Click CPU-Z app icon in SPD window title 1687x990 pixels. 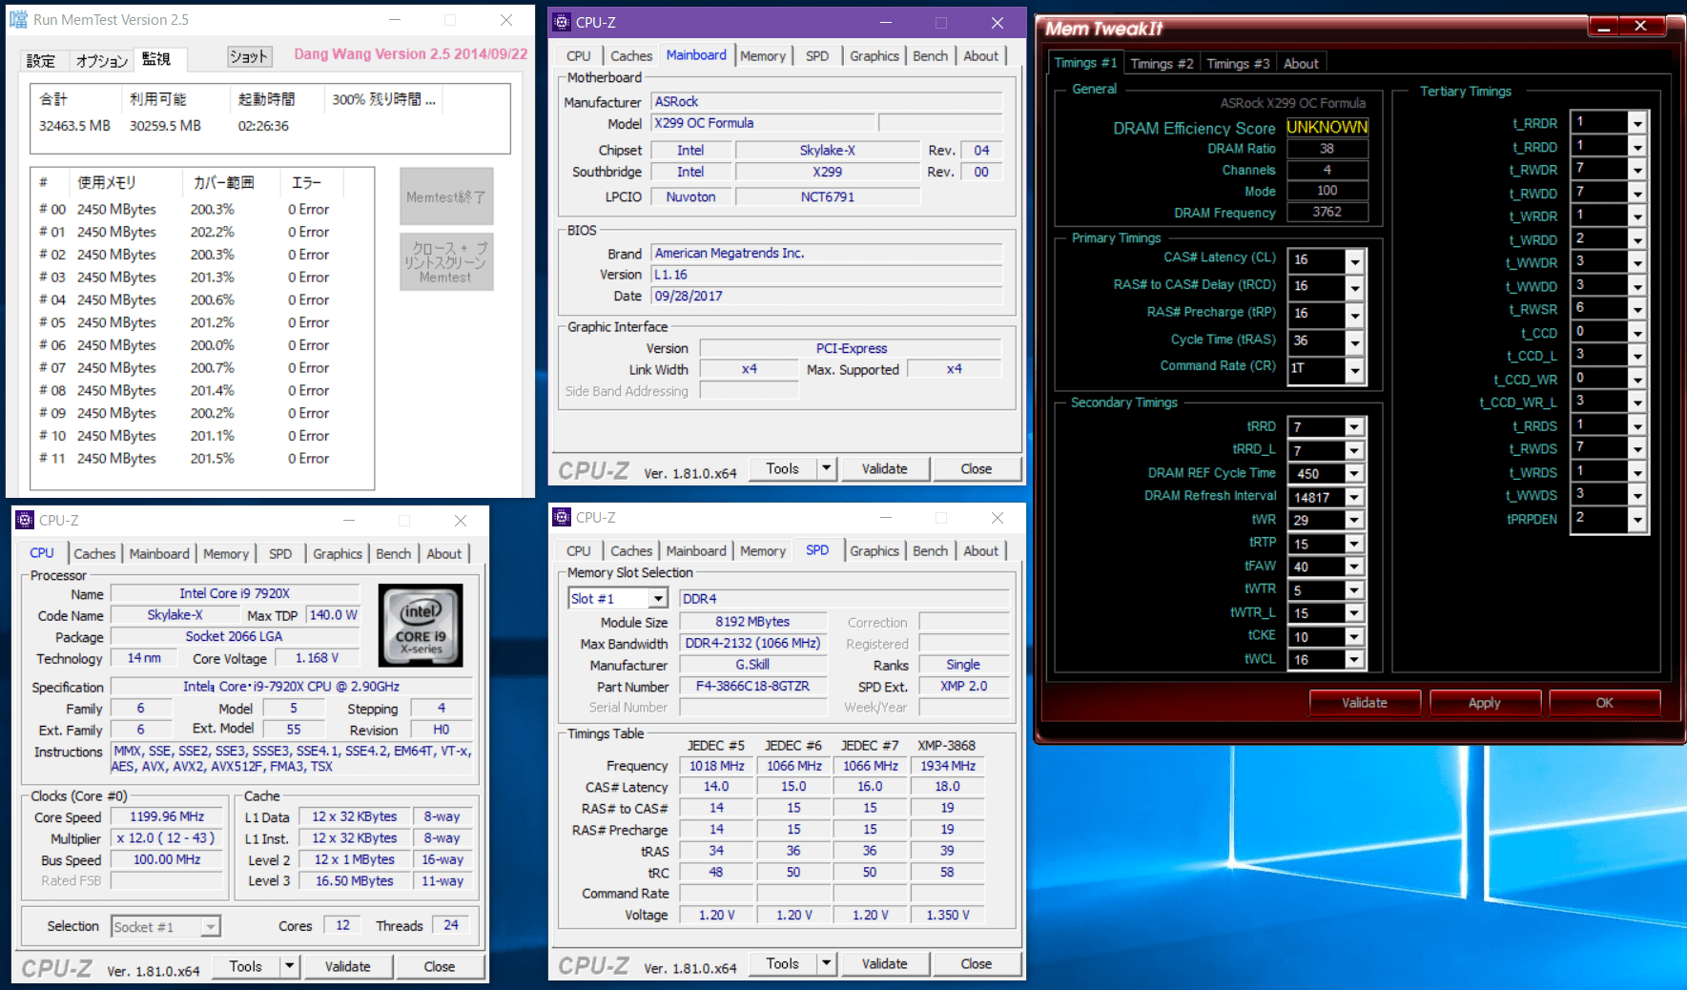563,517
